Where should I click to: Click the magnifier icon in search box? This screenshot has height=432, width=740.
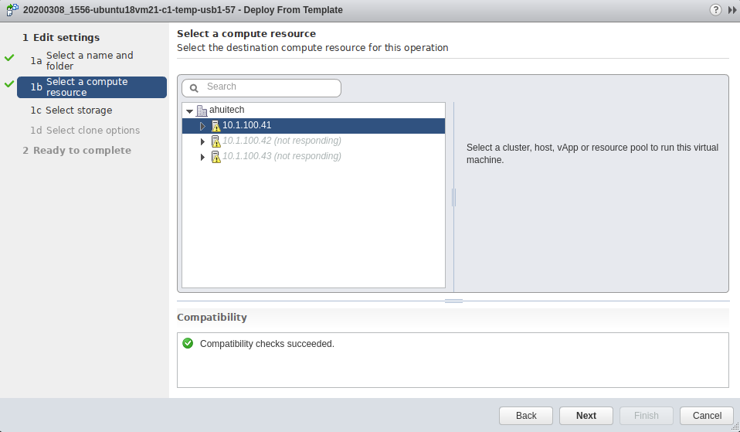coord(194,87)
